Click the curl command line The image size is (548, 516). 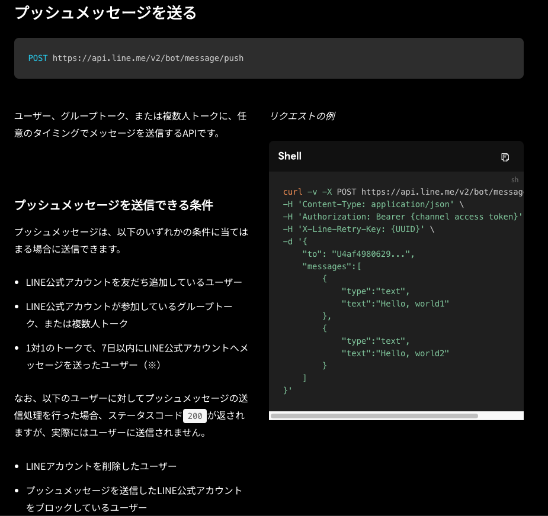(x=403, y=192)
